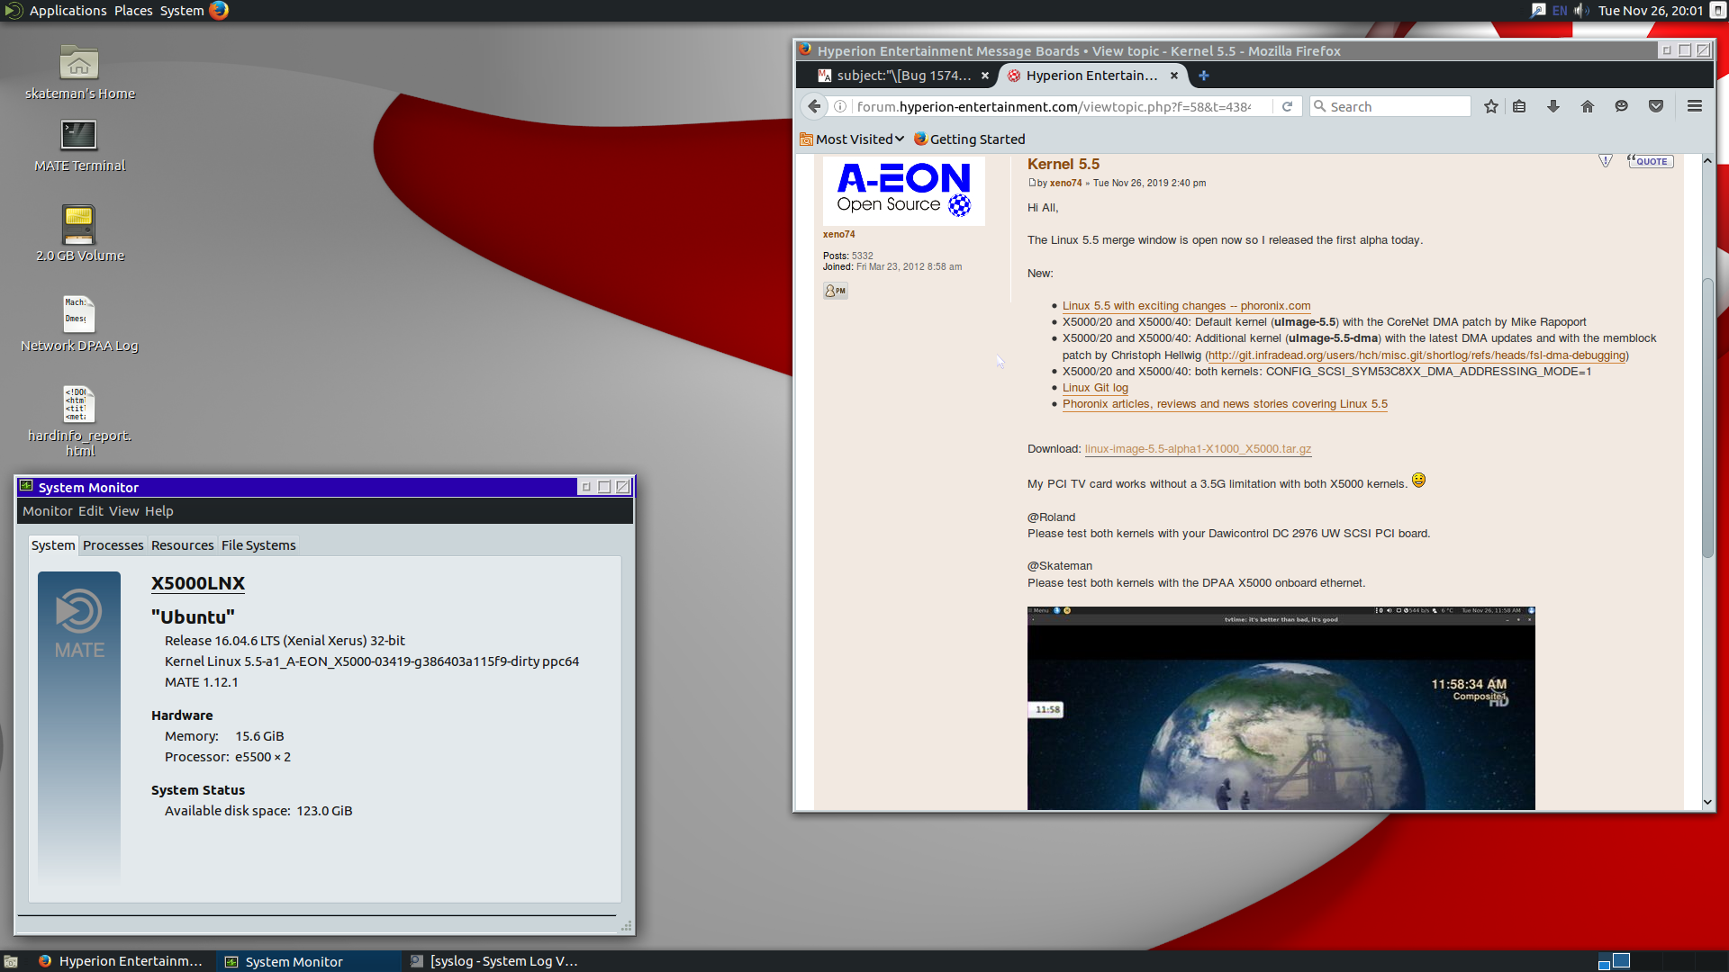
Task: Select System tab in System Monitor
Action: (x=53, y=544)
